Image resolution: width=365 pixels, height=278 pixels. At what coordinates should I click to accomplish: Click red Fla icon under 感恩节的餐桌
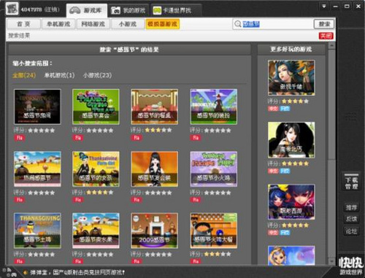137,138
